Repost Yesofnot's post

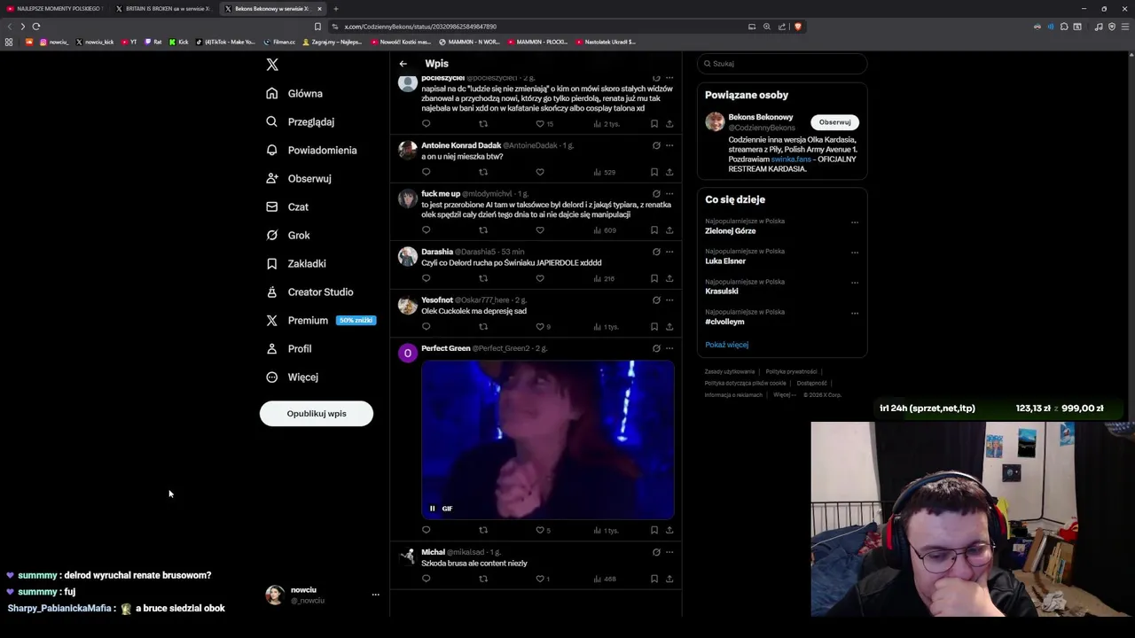point(483,327)
